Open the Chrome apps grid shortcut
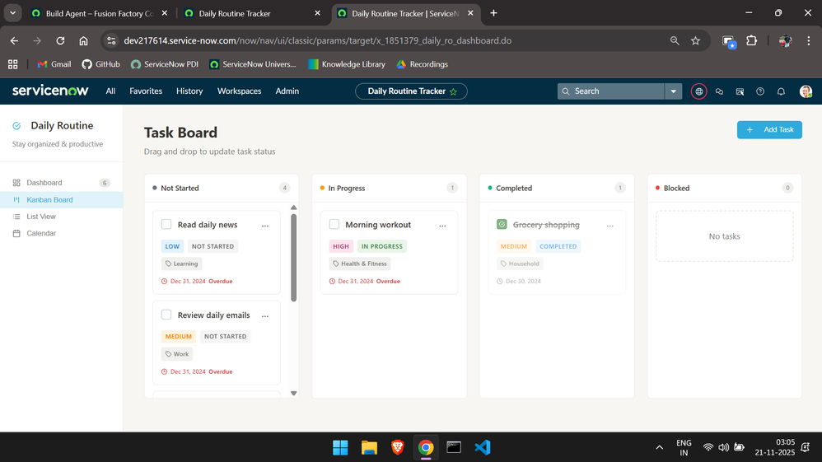This screenshot has height=462, width=822. (x=13, y=64)
